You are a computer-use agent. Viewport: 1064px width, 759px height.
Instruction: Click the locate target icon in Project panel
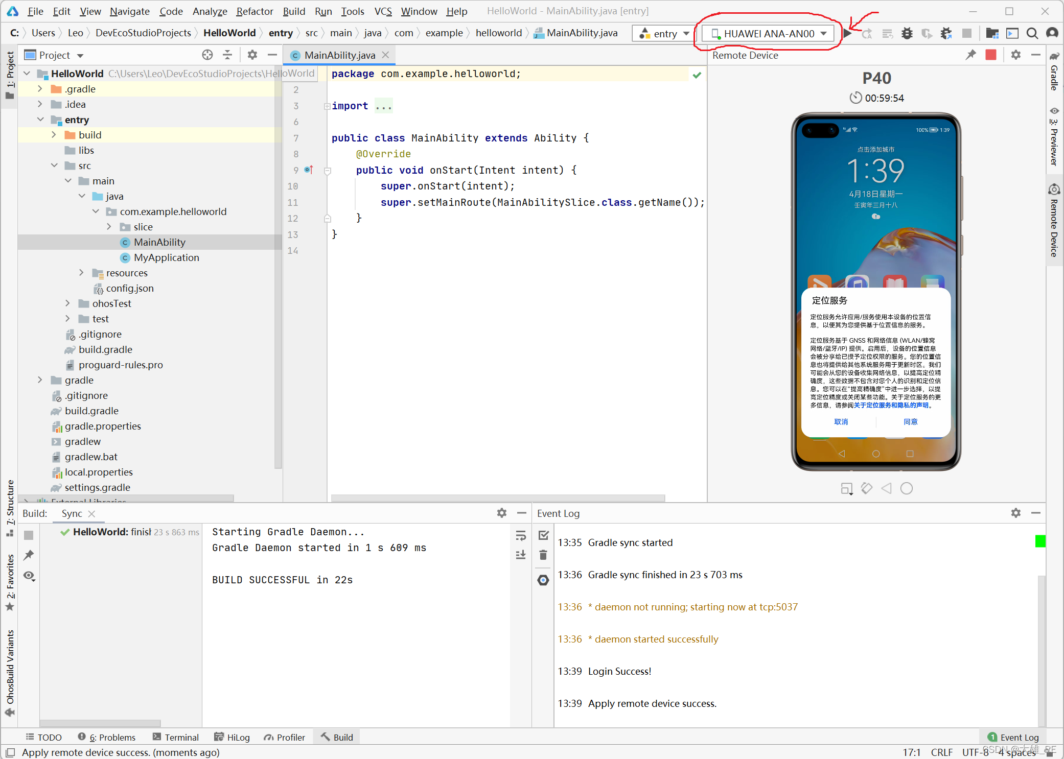(207, 55)
